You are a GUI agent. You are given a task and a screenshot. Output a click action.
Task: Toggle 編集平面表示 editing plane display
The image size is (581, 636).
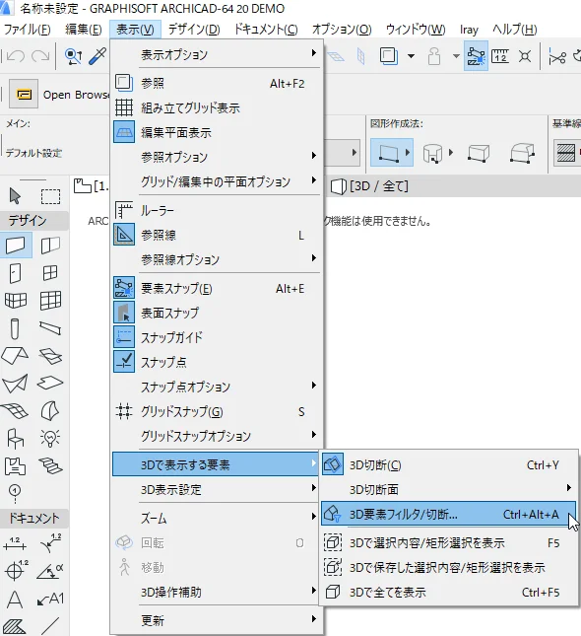point(216,132)
